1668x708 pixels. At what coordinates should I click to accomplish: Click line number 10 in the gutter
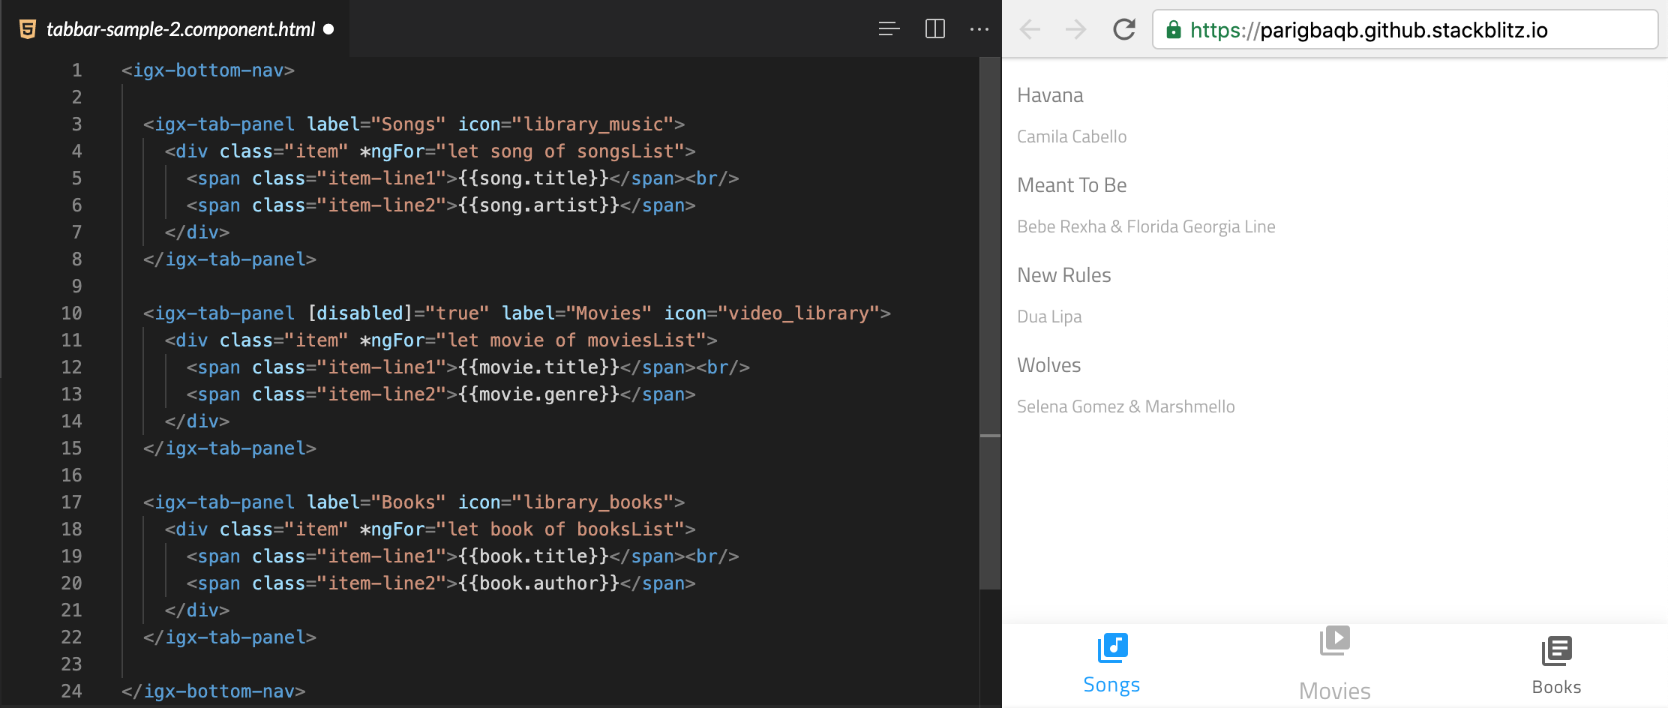[x=71, y=313]
